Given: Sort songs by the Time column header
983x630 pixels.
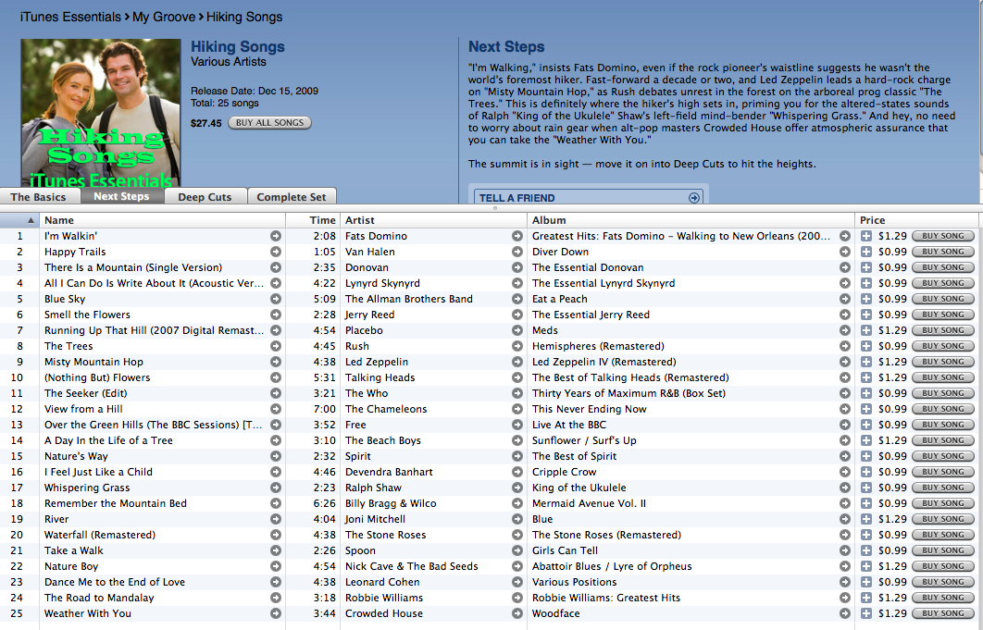Looking at the screenshot, I should click(322, 220).
